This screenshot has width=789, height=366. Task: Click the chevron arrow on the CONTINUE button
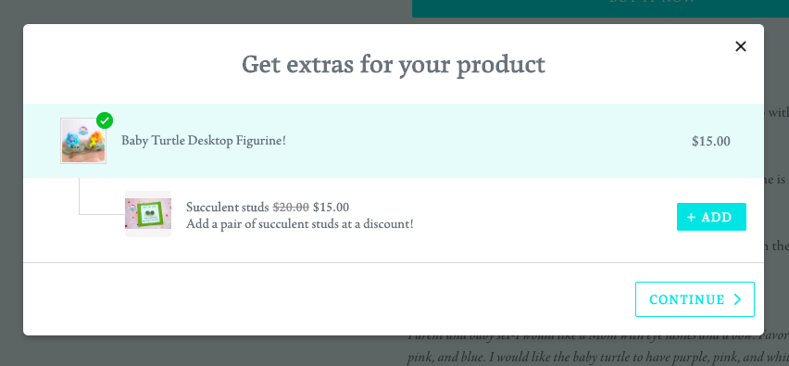tap(738, 299)
